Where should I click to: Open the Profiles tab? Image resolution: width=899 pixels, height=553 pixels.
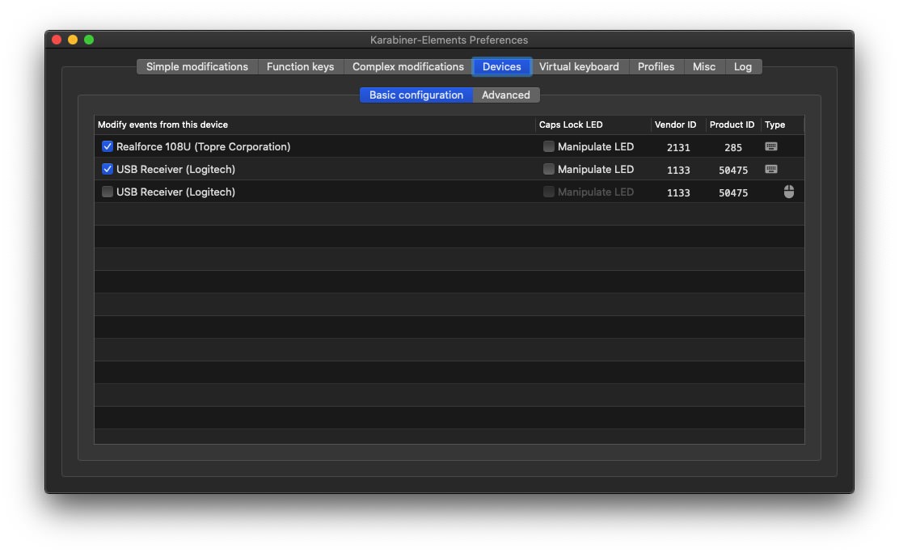tap(656, 67)
